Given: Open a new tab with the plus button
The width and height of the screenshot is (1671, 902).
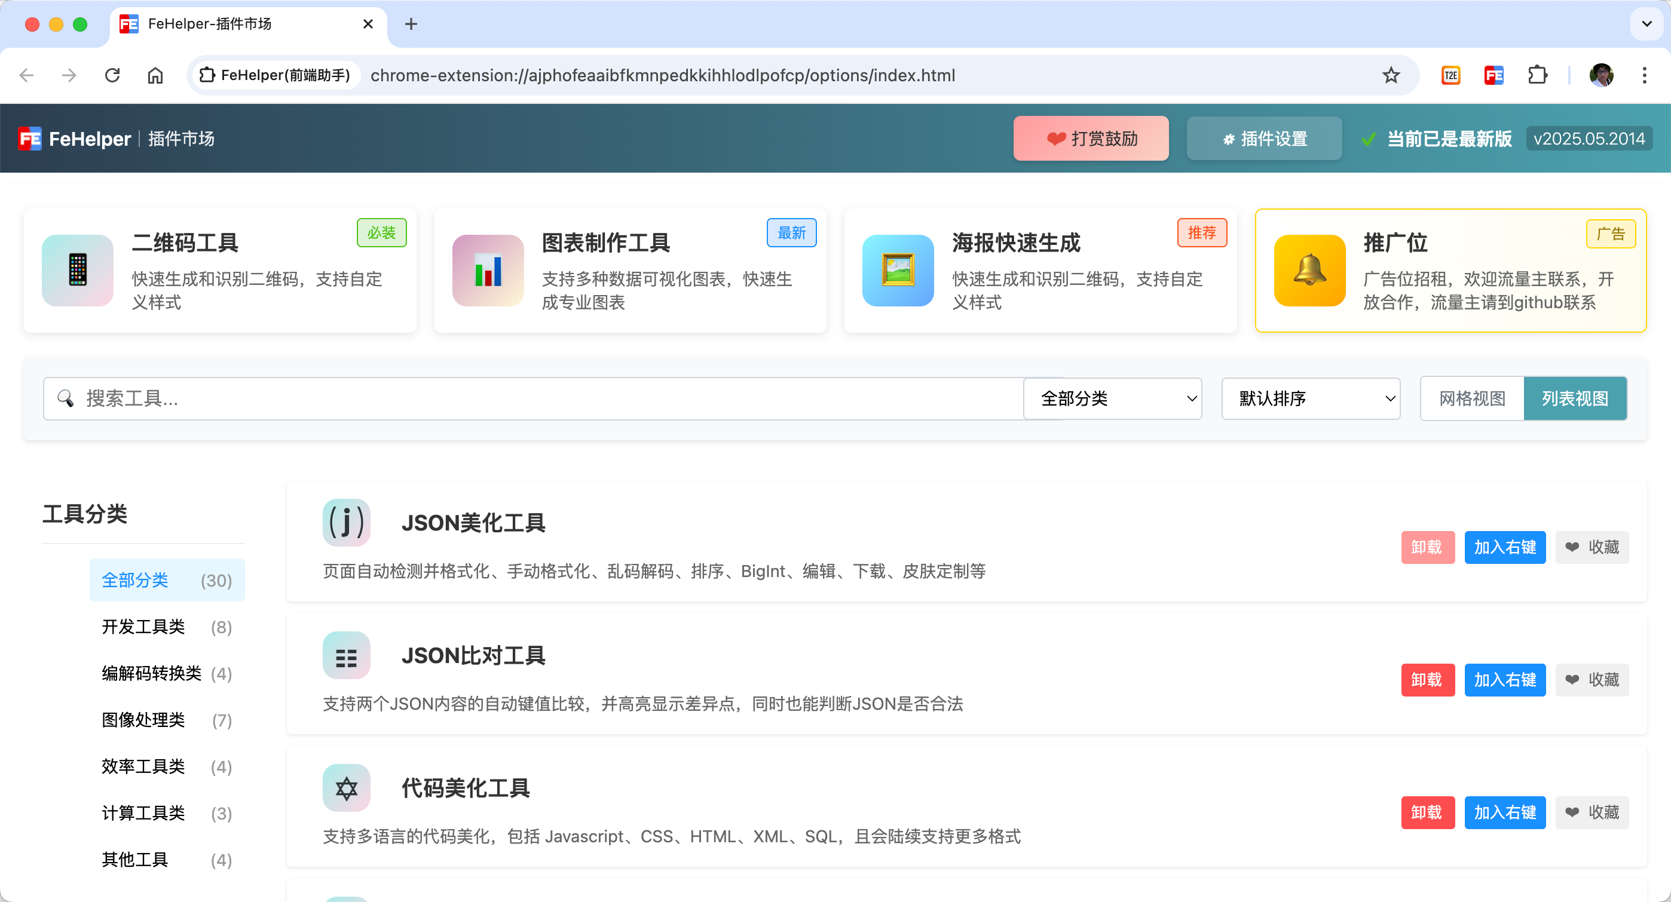Looking at the screenshot, I should pos(411,24).
